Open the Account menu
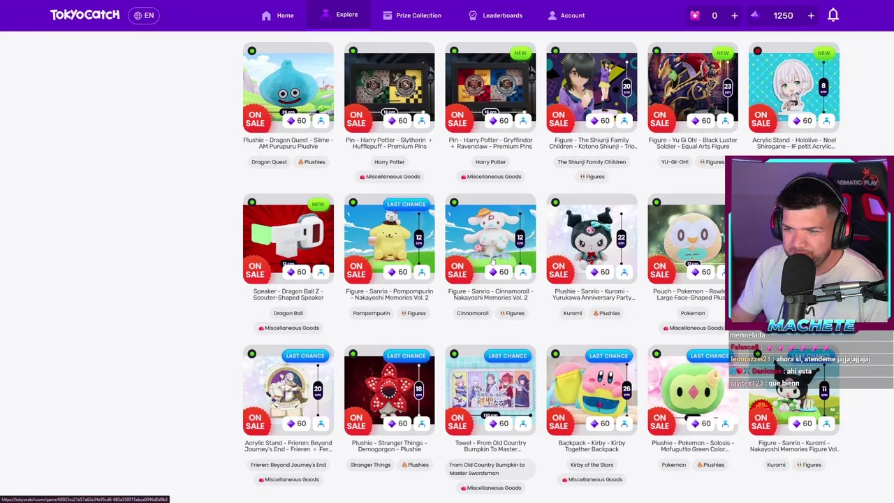894x503 pixels. [x=566, y=15]
